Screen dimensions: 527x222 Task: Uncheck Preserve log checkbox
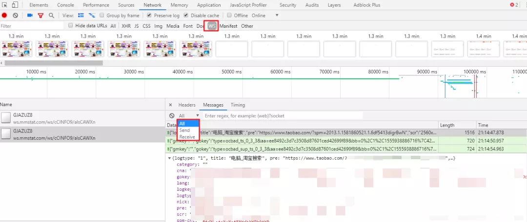click(x=149, y=16)
